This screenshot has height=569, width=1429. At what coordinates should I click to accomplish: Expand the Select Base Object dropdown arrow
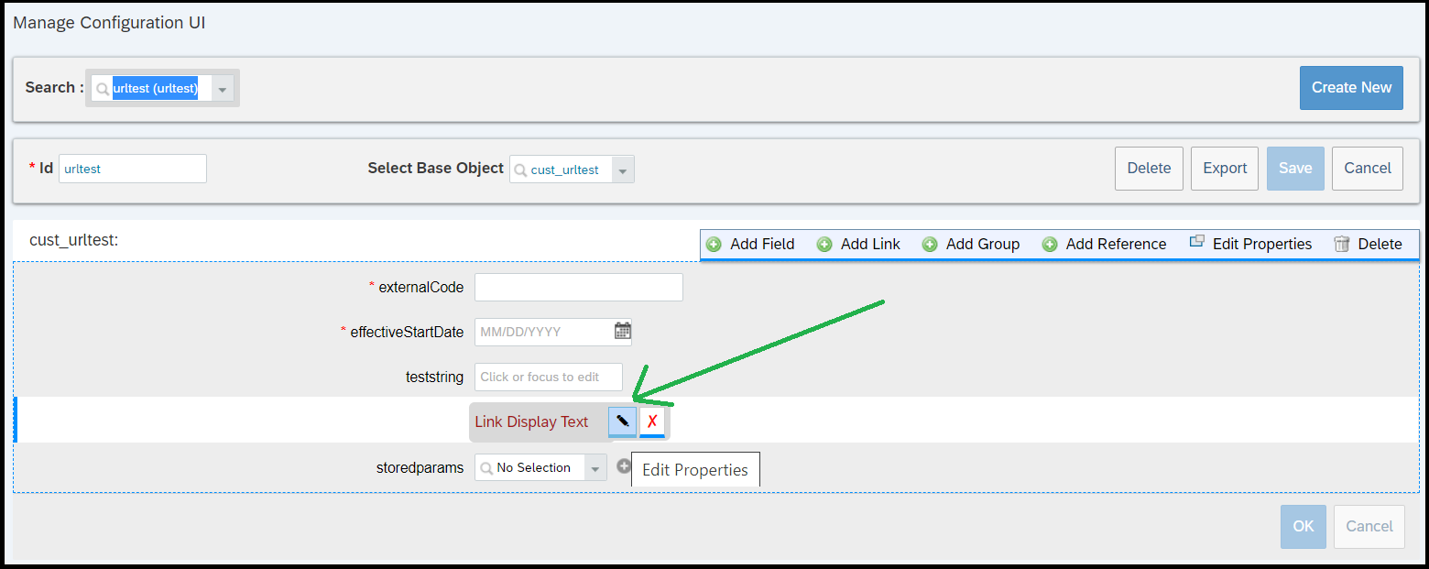[623, 170]
